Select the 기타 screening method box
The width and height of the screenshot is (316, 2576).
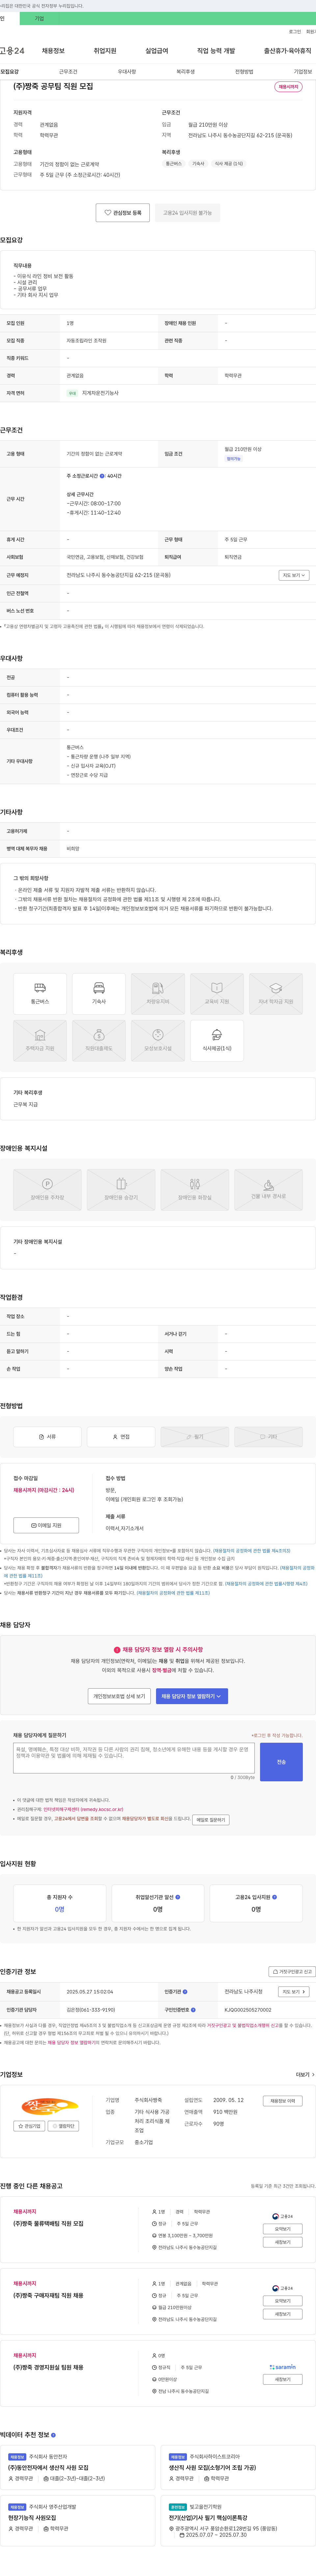[x=268, y=1437]
